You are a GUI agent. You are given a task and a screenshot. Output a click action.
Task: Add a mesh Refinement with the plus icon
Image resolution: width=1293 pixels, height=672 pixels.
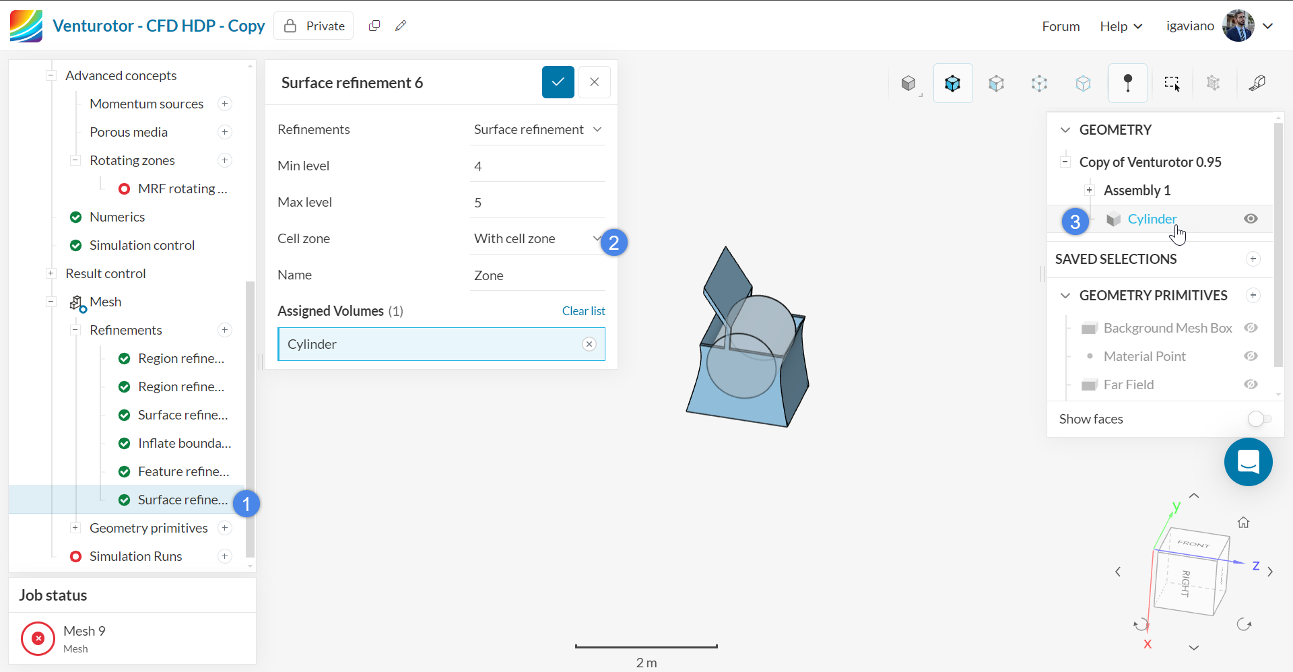point(225,330)
